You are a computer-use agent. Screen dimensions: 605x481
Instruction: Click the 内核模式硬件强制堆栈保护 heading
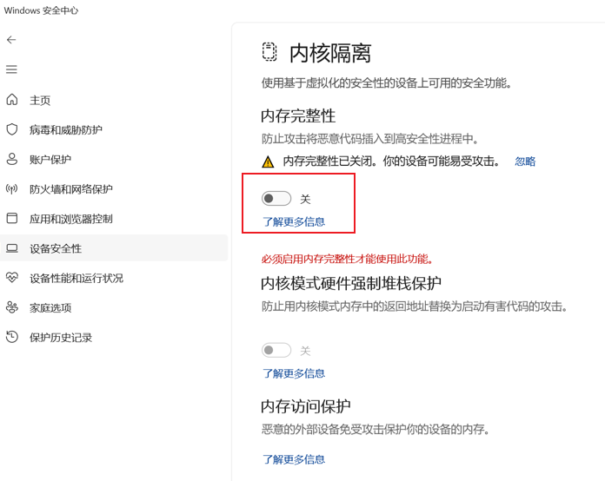click(351, 283)
